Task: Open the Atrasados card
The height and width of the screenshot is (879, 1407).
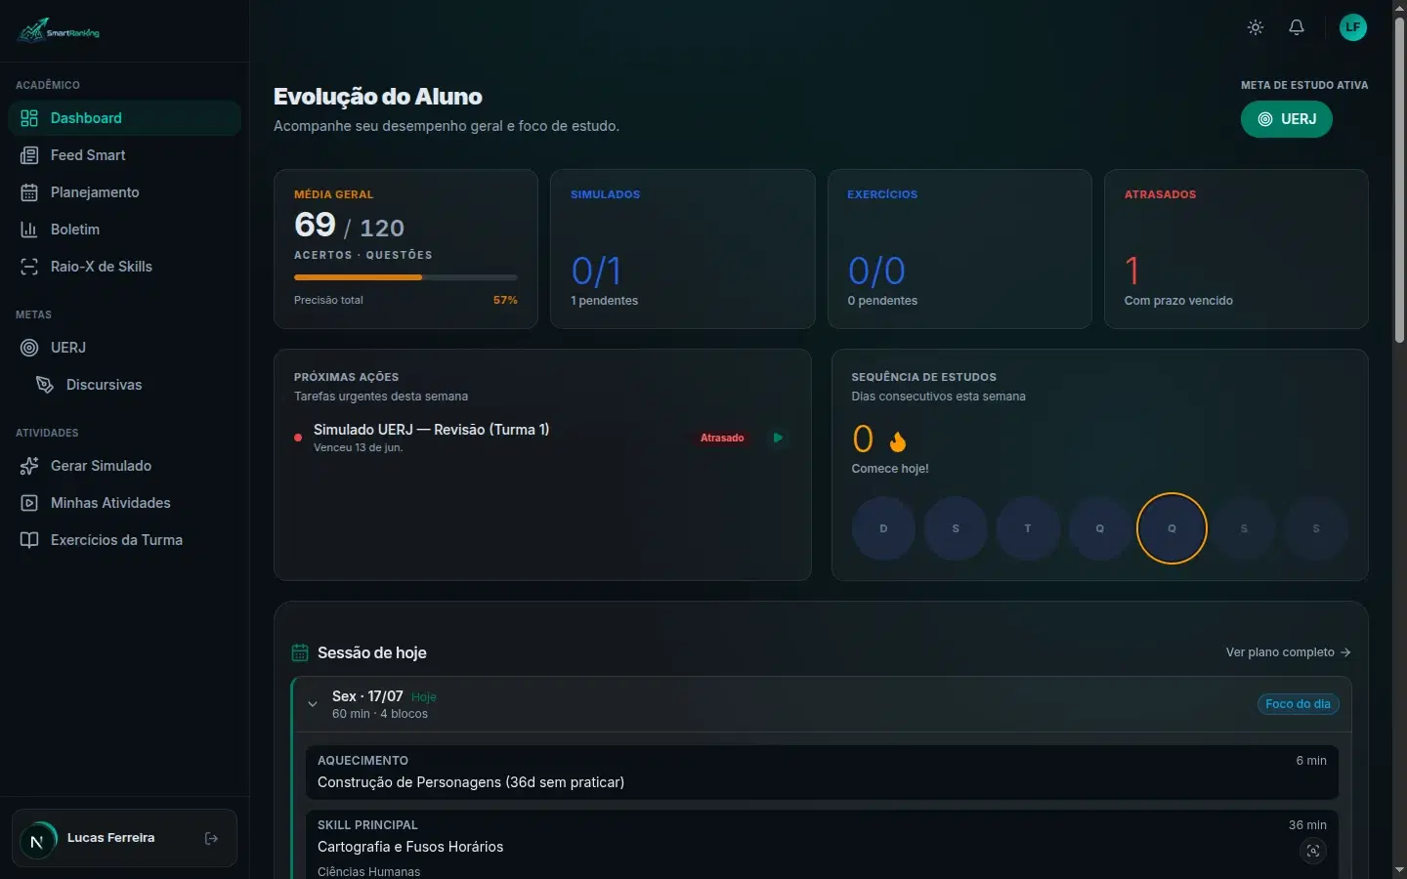Action: click(1236, 249)
